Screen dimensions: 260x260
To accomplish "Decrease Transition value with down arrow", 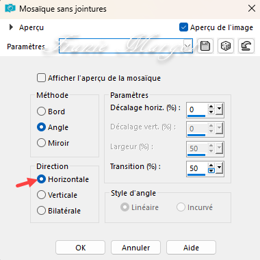I will (211, 170).
